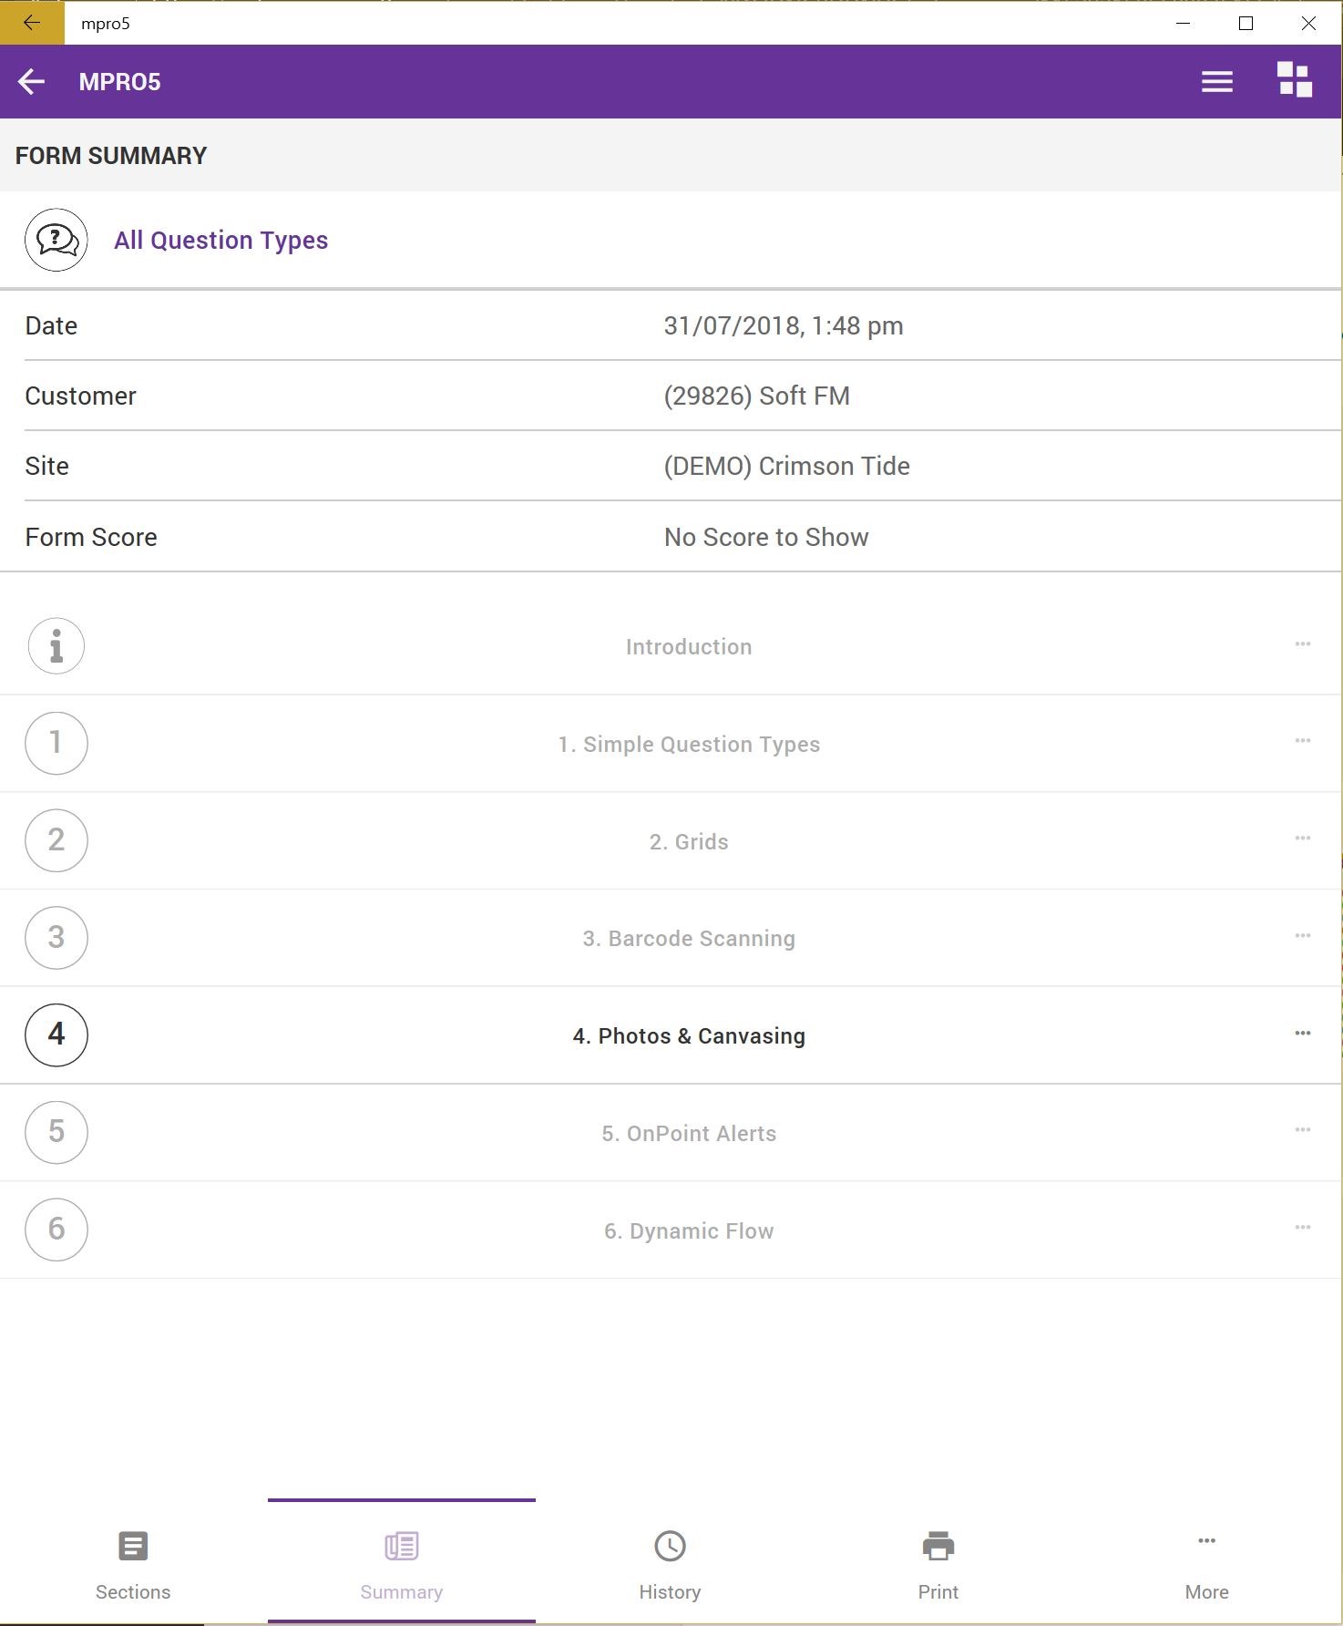The image size is (1343, 1626).
Task: Switch to the History tab
Action: coord(670,1563)
